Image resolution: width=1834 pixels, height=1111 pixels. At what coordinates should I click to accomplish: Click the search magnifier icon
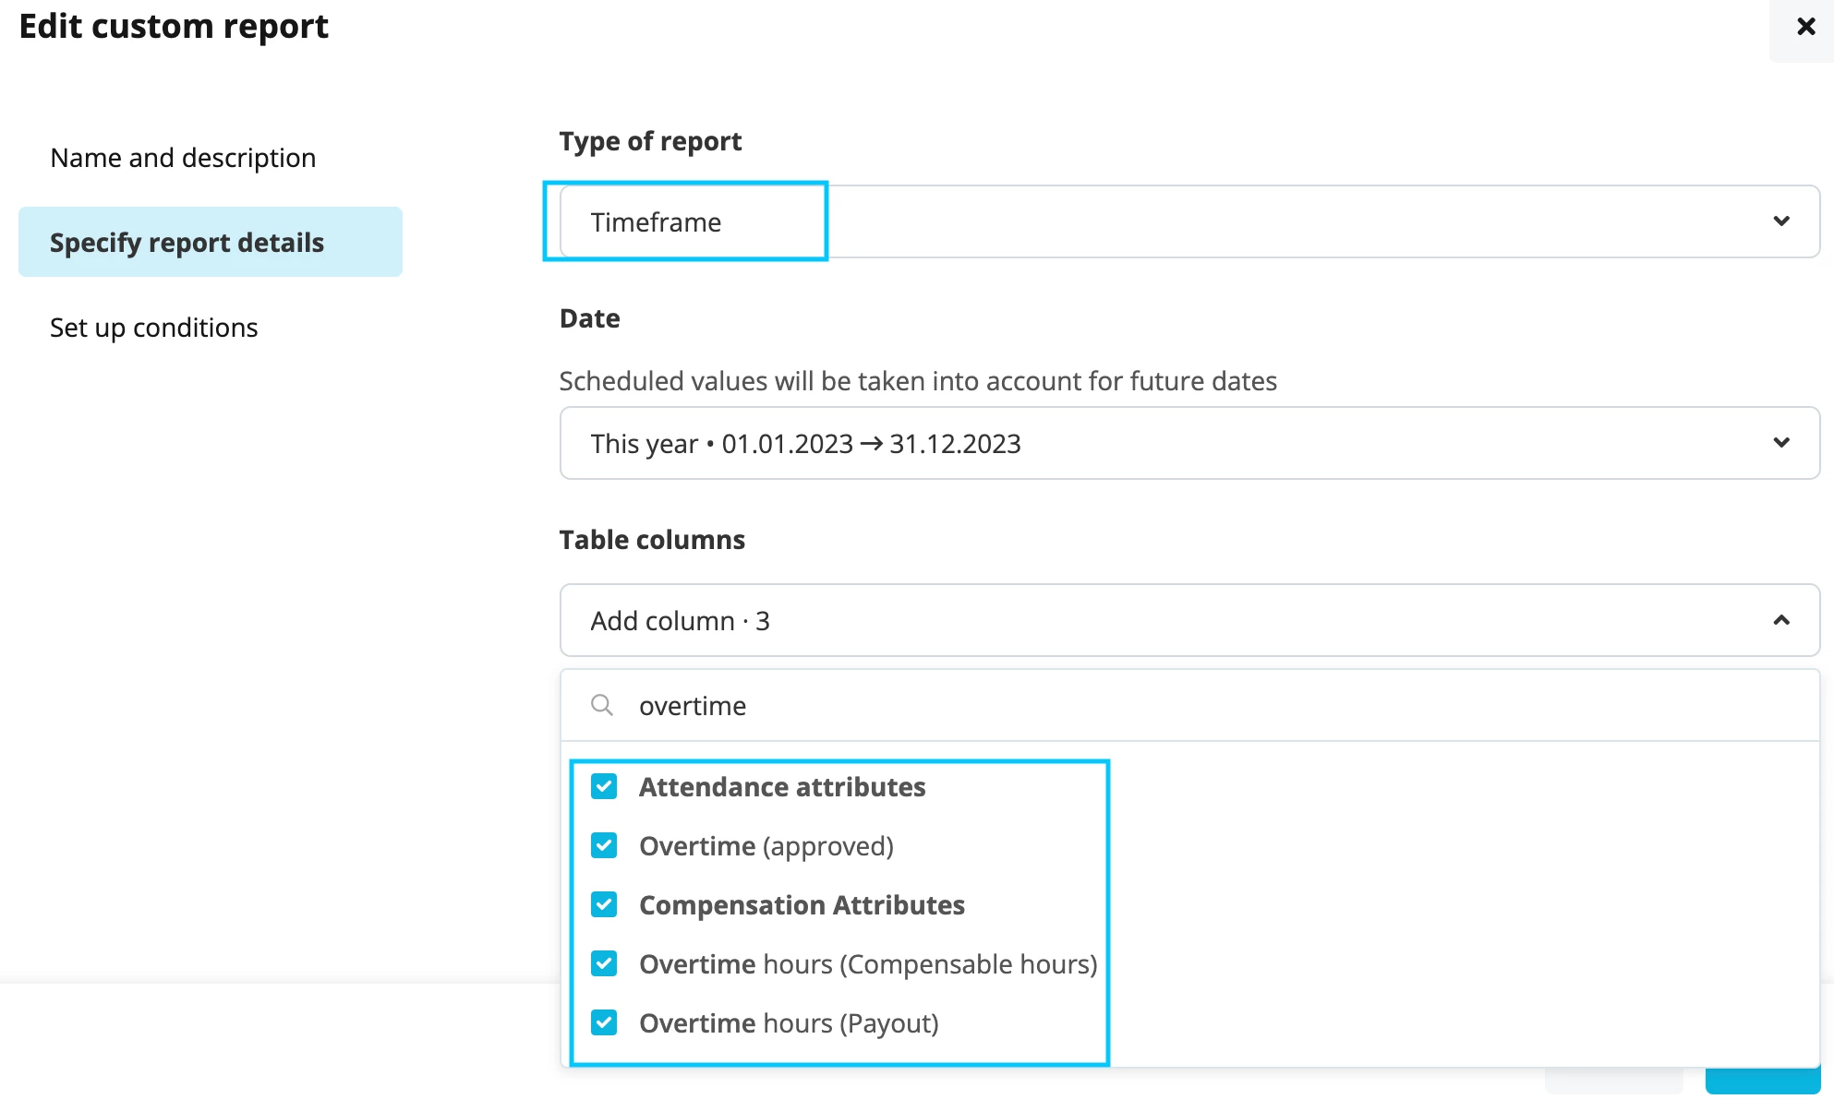pyautogui.click(x=602, y=706)
